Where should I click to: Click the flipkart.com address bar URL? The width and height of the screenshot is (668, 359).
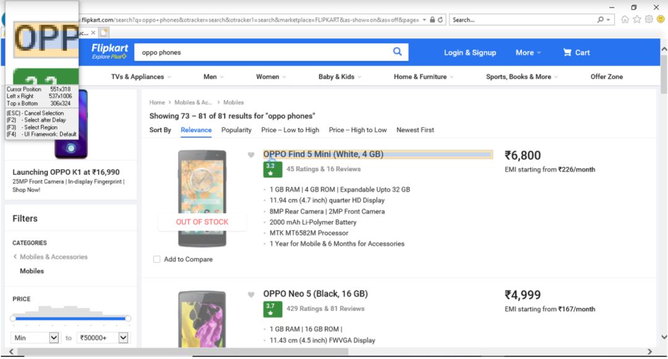click(250, 20)
